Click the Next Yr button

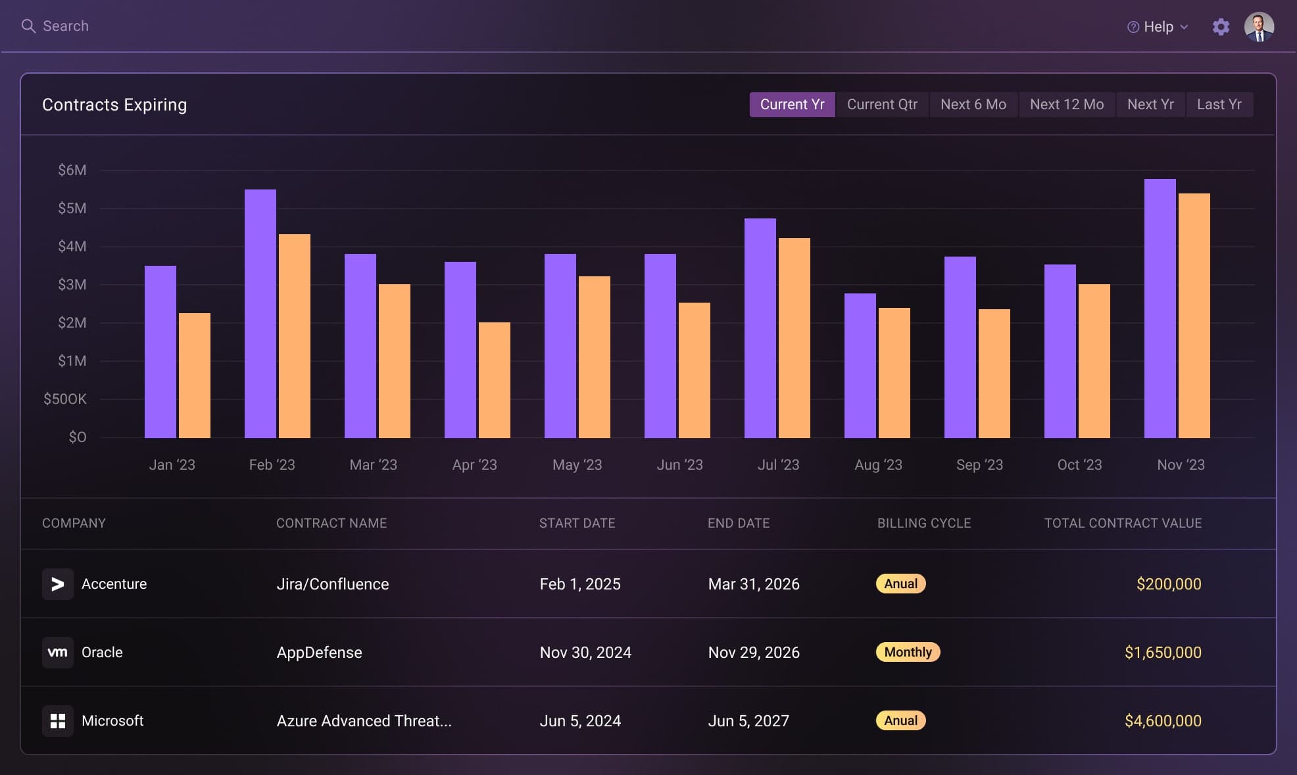[1150, 104]
